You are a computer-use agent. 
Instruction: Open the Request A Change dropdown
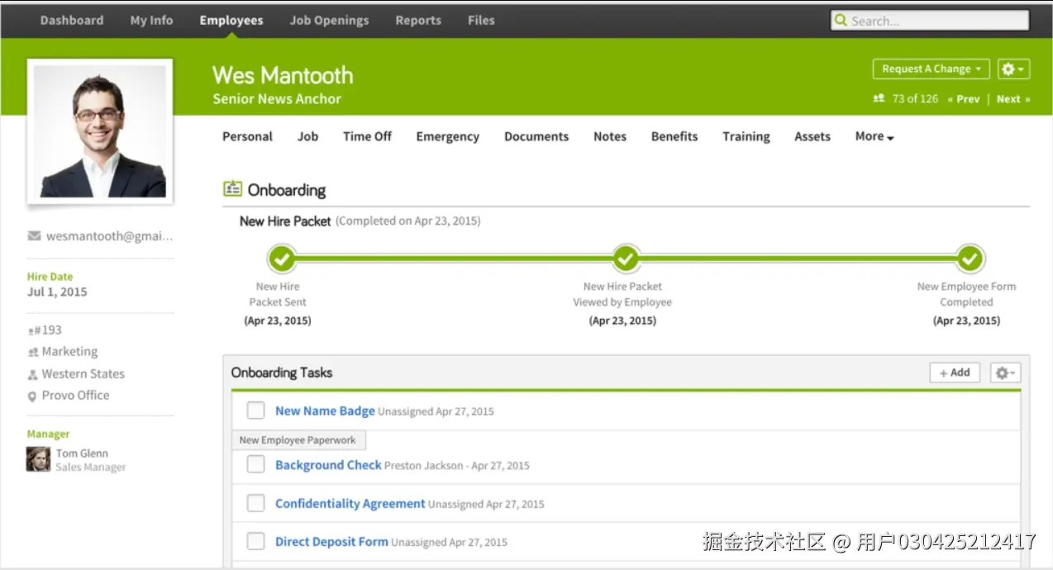coord(931,69)
